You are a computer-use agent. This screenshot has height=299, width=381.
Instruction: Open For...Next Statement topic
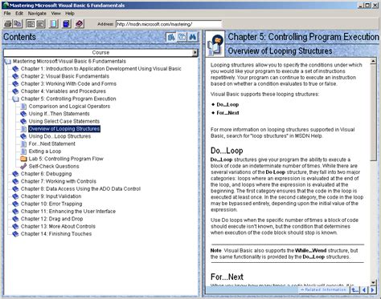click(x=52, y=143)
